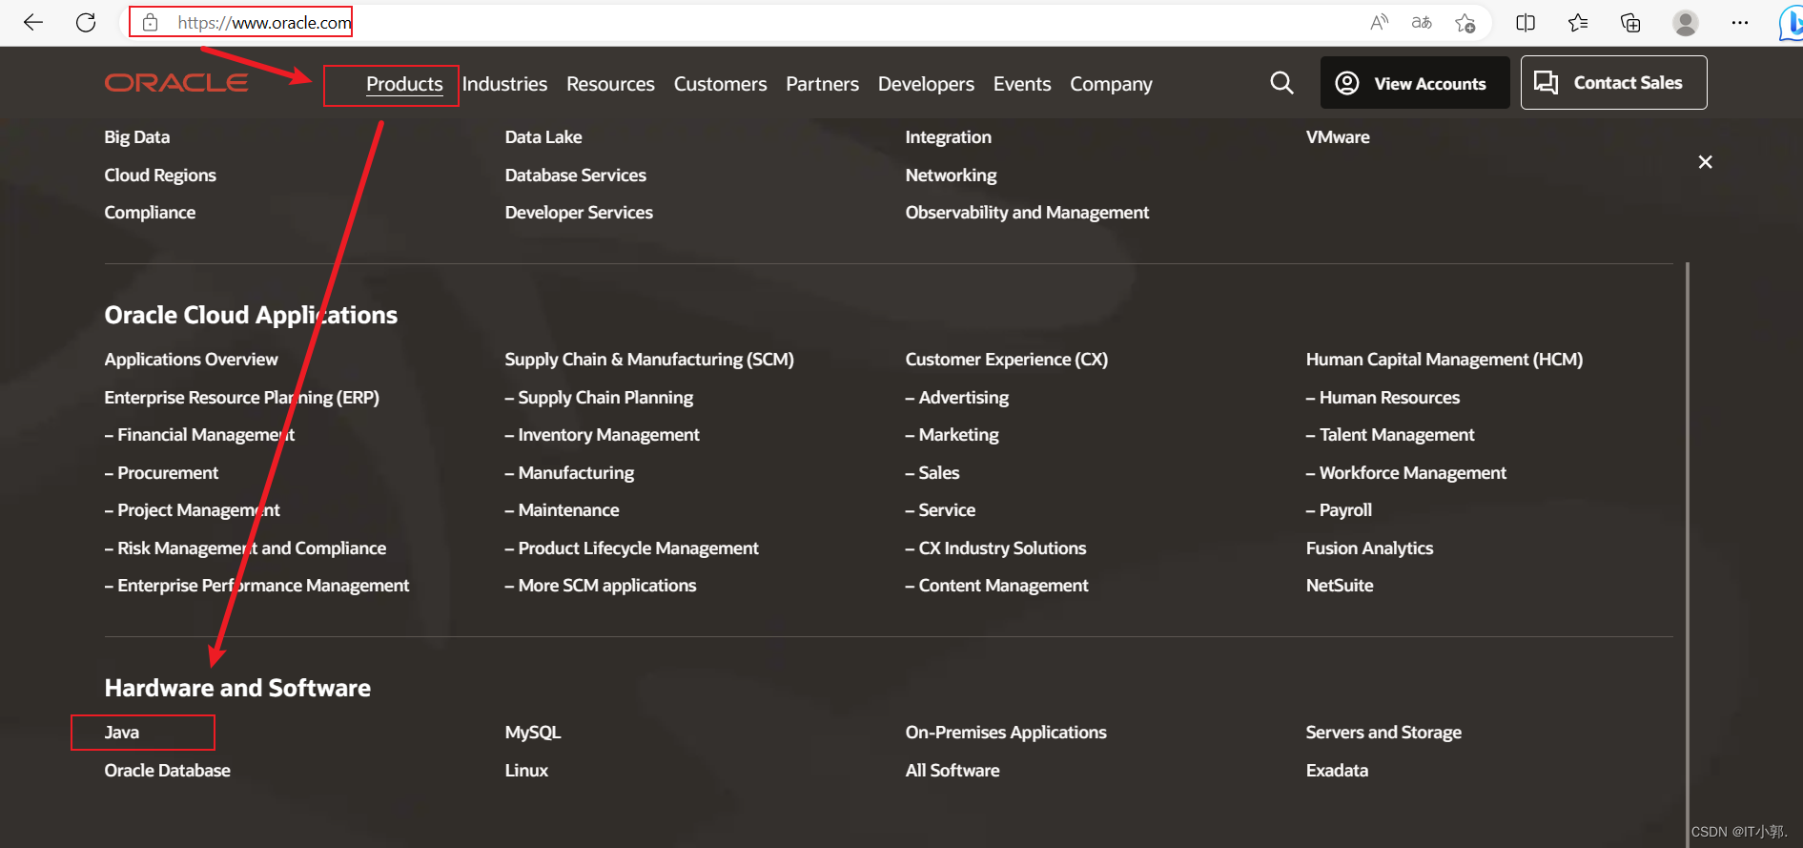
Task: Open Integration link
Action: click(949, 137)
